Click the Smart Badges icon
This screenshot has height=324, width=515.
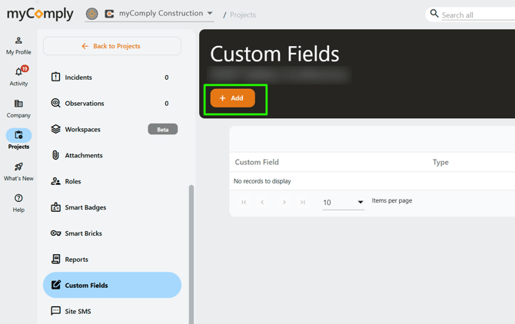click(56, 207)
